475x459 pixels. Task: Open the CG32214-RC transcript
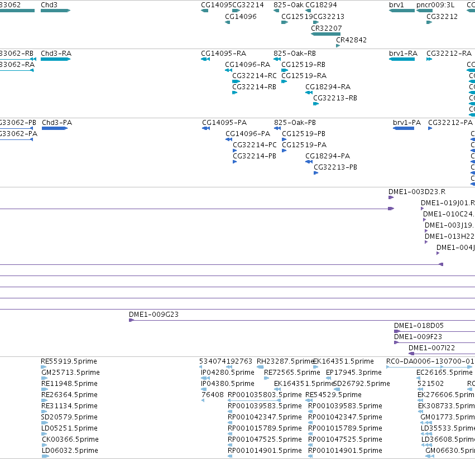(x=236, y=81)
